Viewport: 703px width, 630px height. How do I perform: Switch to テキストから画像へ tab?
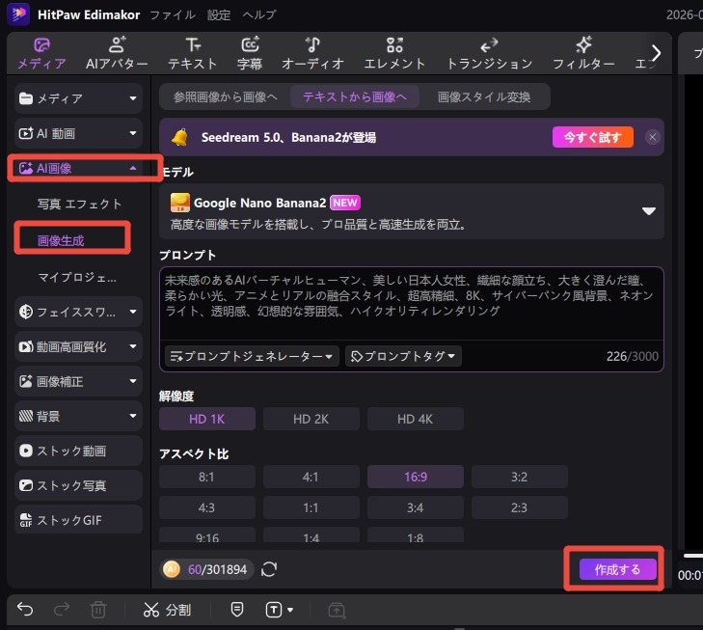355,96
